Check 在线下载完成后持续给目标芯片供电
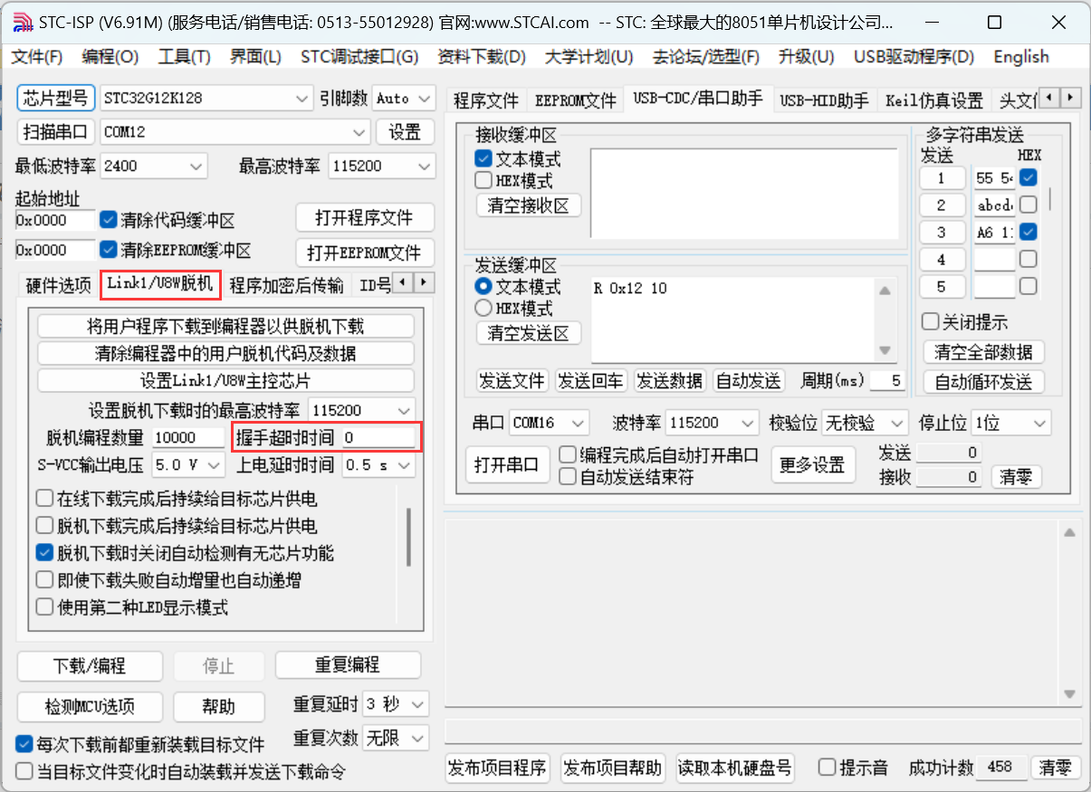 (x=44, y=498)
